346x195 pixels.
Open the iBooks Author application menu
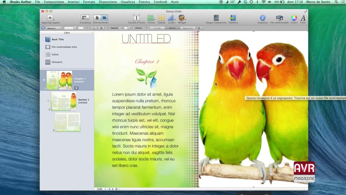21,2
